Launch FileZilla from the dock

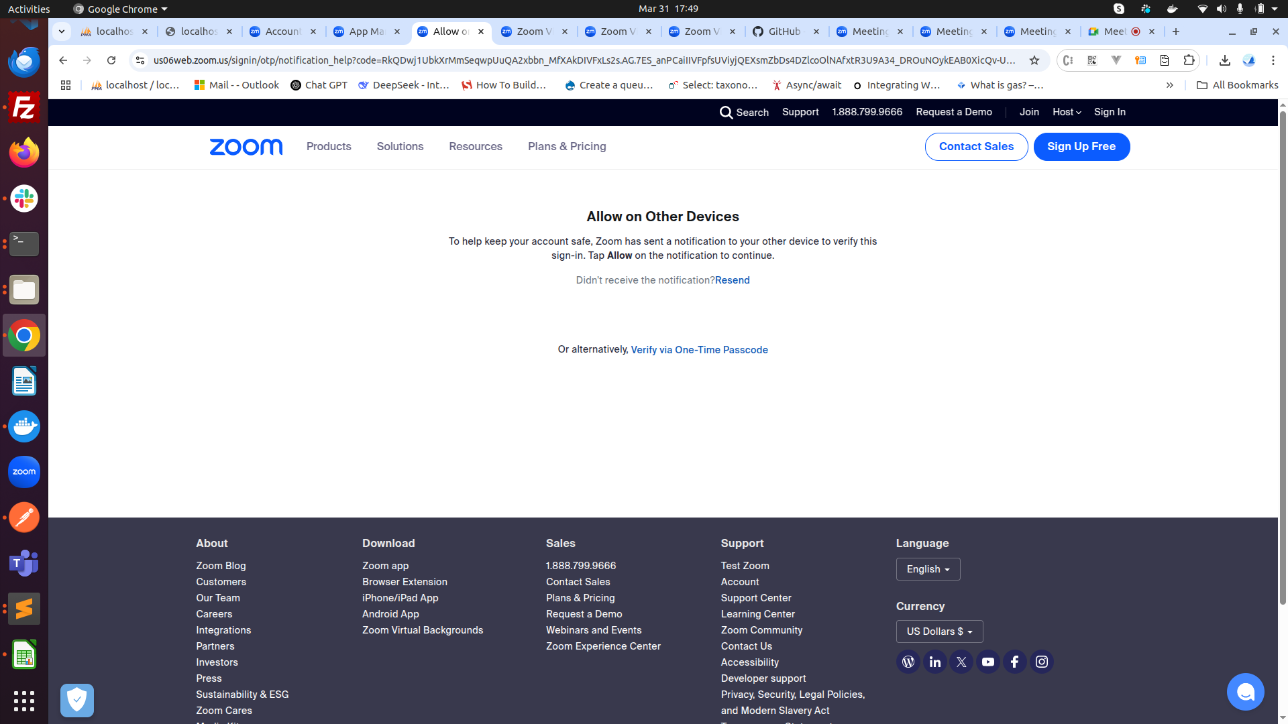pyautogui.click(x=24, y=107)
